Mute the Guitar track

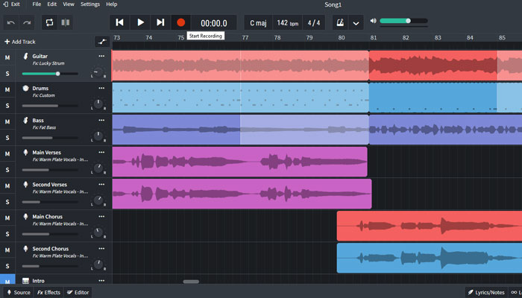pyautogui.click(x=7, y=57)
